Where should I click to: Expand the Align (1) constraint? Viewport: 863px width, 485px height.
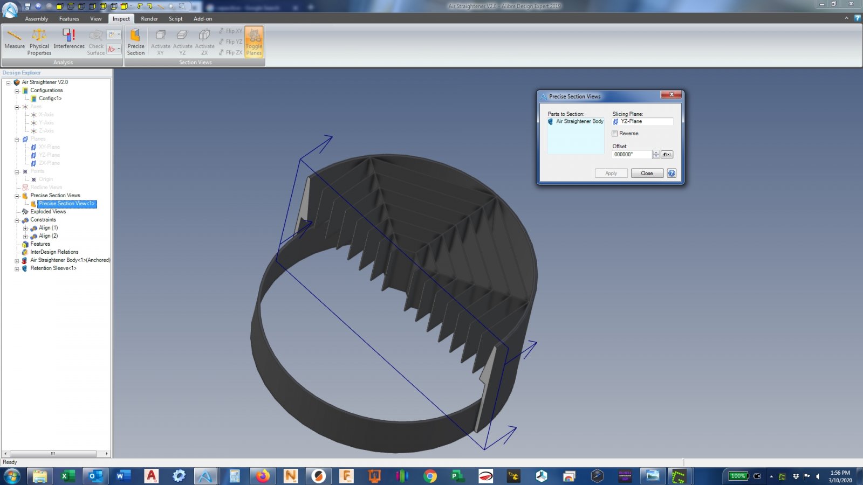pos(25,228)
